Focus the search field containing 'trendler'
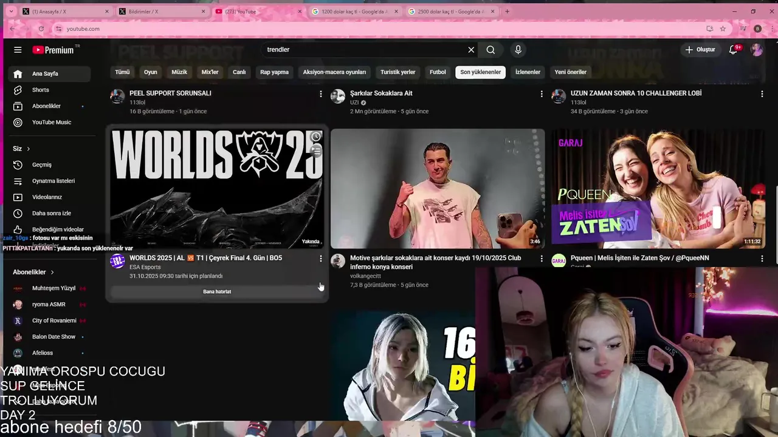Screen dimensions: 778x437 365,50
